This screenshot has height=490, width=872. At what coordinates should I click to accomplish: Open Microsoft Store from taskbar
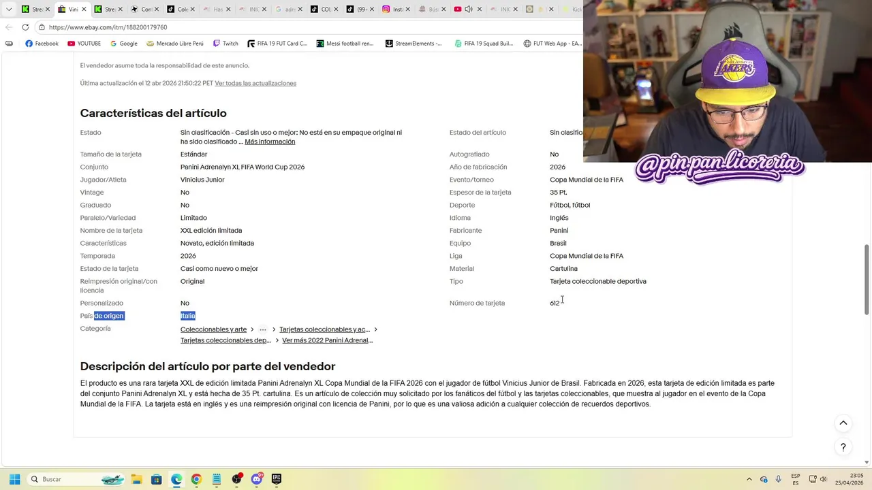156,479
